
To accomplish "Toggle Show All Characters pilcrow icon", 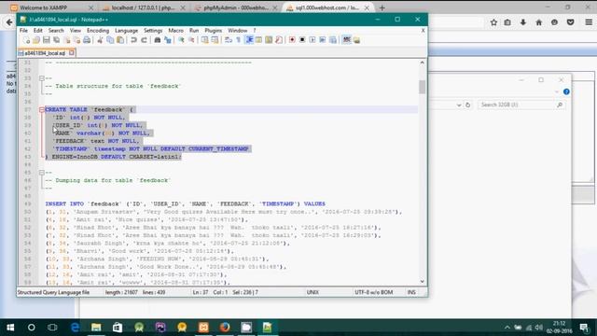I will coord(239,40).
